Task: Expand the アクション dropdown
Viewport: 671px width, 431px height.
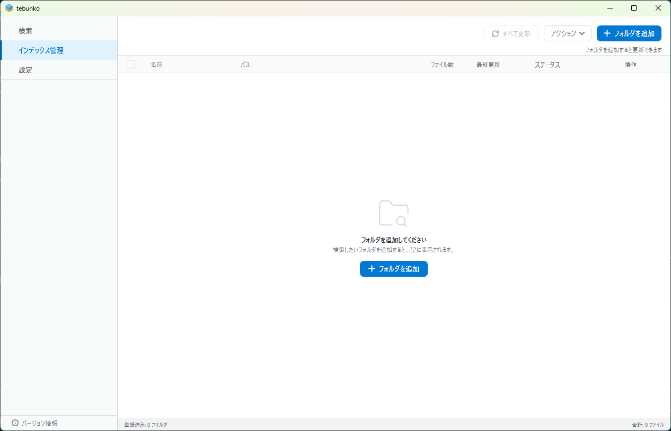Action: 568,33
